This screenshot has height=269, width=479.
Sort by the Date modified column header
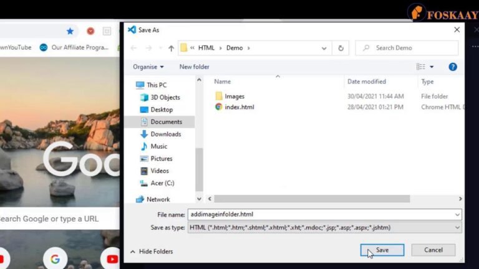click(x=367, y=82)
